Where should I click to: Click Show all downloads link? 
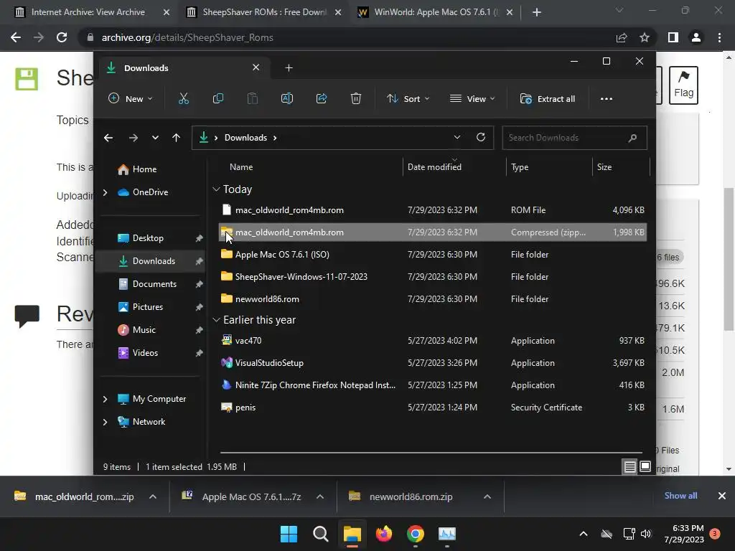(680, 496)
